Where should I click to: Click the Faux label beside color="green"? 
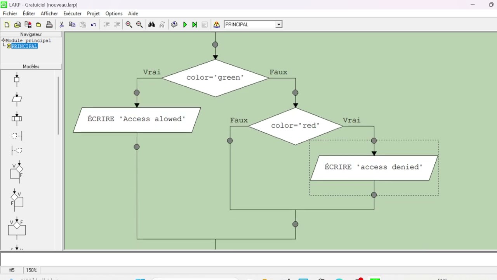pyautogui.click(x=278, y=72)
